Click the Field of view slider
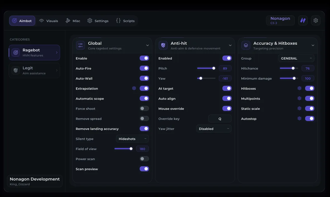330x197 pixels. tap(123, 149)
